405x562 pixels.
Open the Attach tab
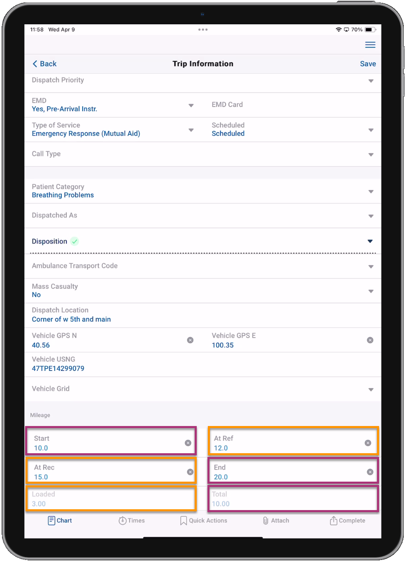pos(276,521)
